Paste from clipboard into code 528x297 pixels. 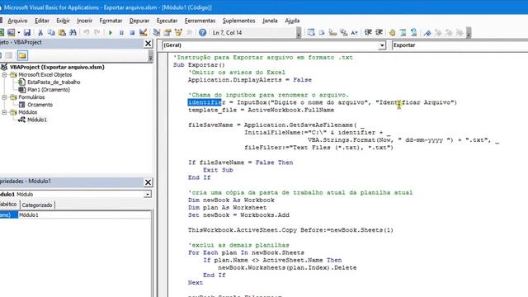tap(62, 33)
